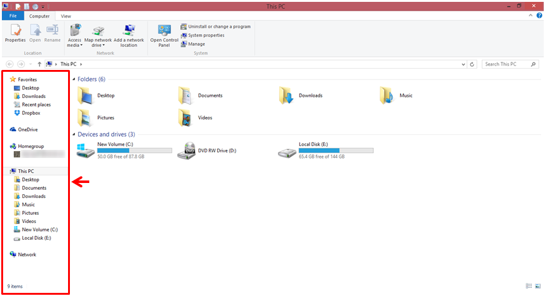Select the Desktop folder icon in content

point(85,96)
